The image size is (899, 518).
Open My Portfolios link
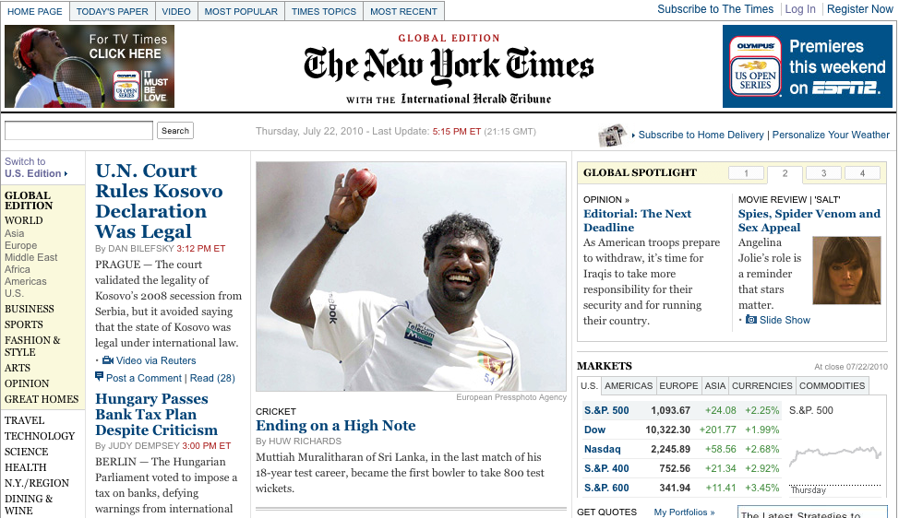[x=684, y=512]
